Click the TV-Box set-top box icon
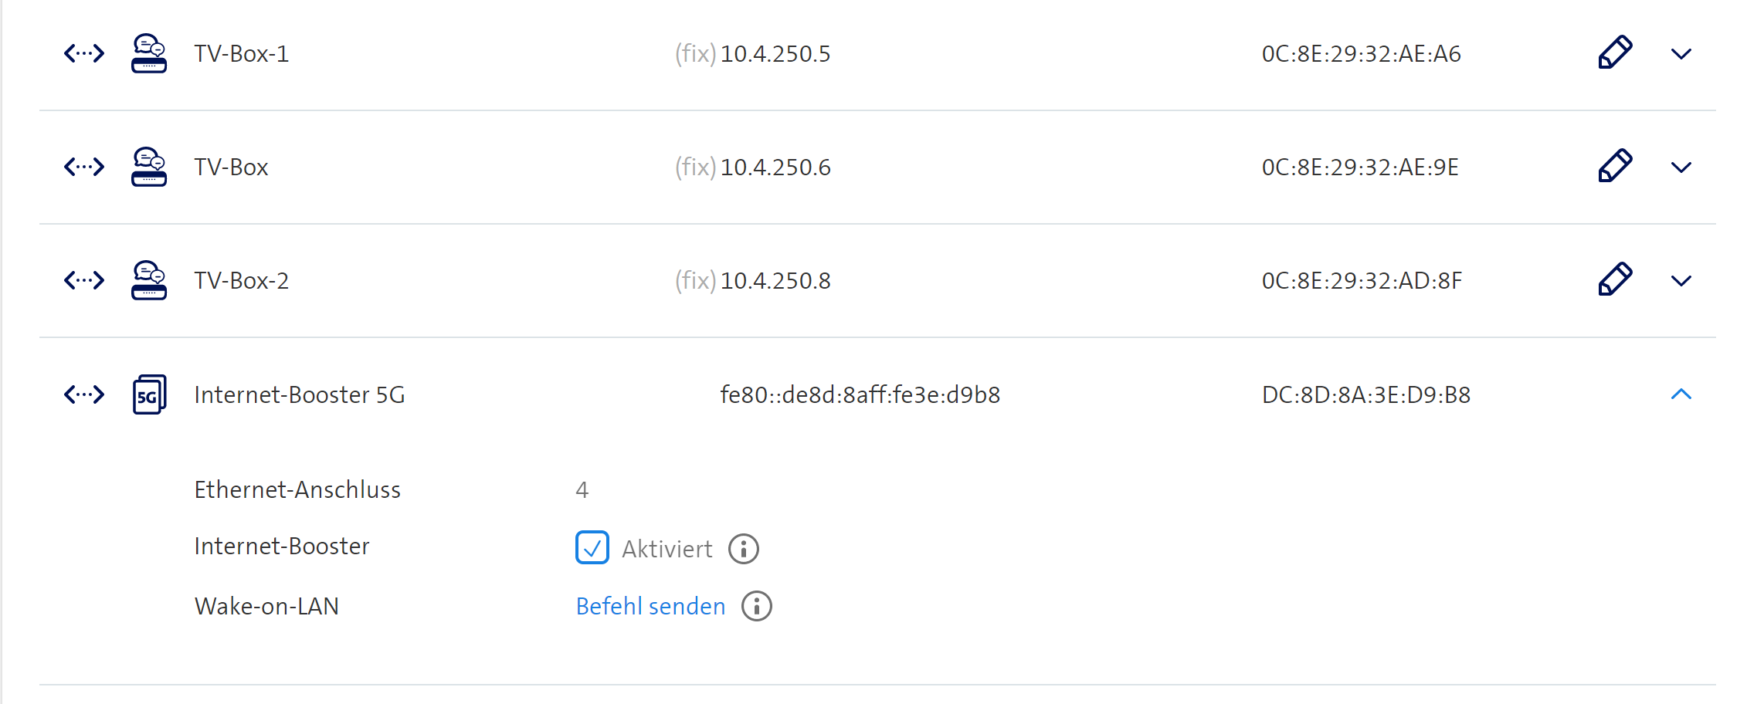 [x=149, y=167]
